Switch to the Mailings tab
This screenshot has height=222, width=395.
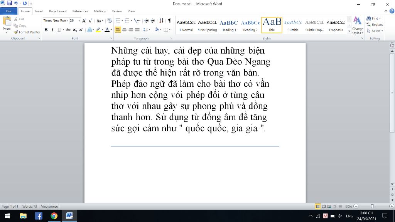click(x=100, y=11)
